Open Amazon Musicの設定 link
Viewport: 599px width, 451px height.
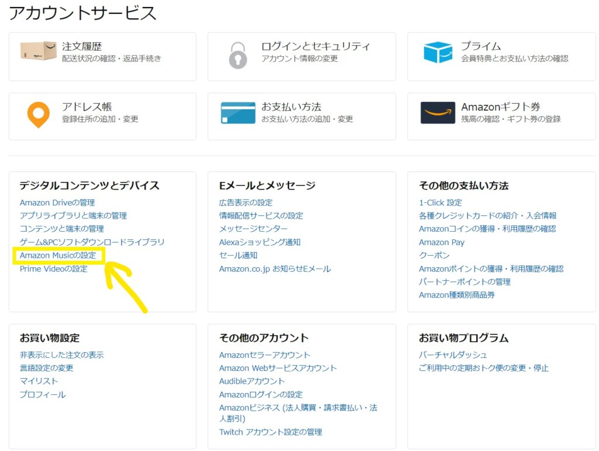click(58, 255)
